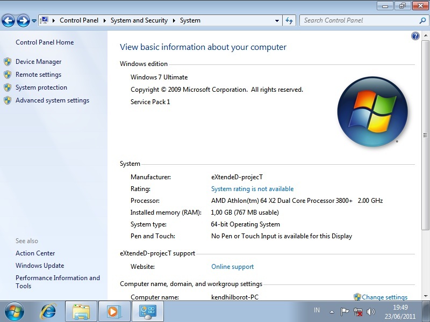Viewport: 430px width, 322px height.
Task: Open Action Center link
Action: [x=35, y=253]
